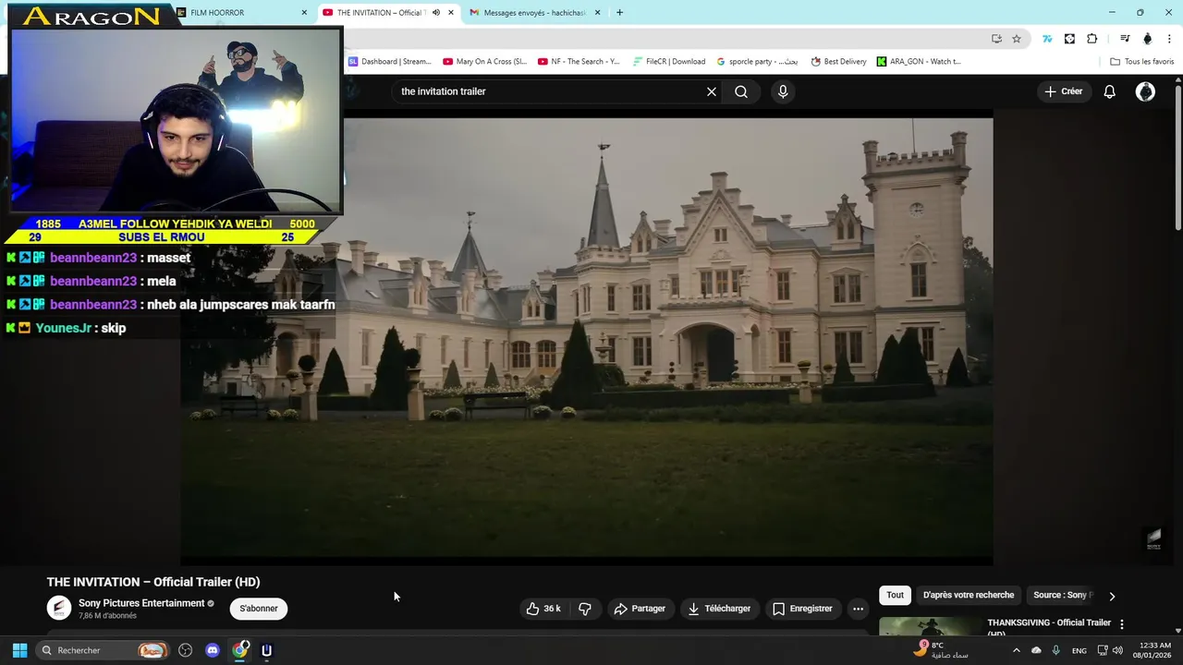This screenshot has height=665, width=1183.
Task: Click the weather widget showing 8°C
Action: [x=941, y=649]
